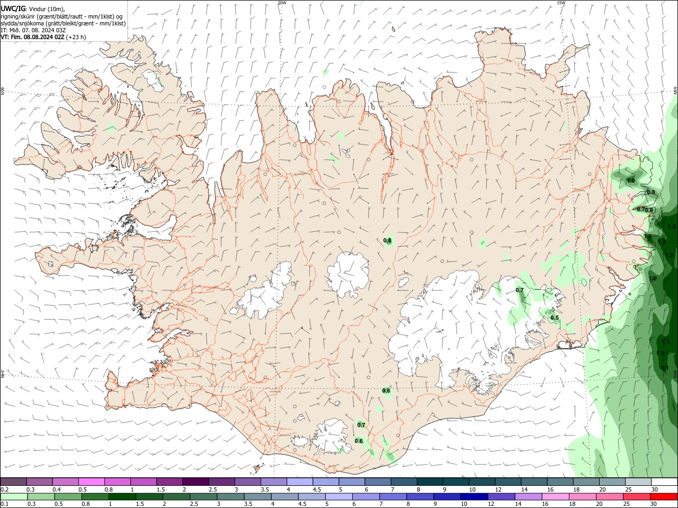The height and width of the screenshot is (508, 678).
Task: Click the bold UWC/IG title text
Action: point(13,8)
